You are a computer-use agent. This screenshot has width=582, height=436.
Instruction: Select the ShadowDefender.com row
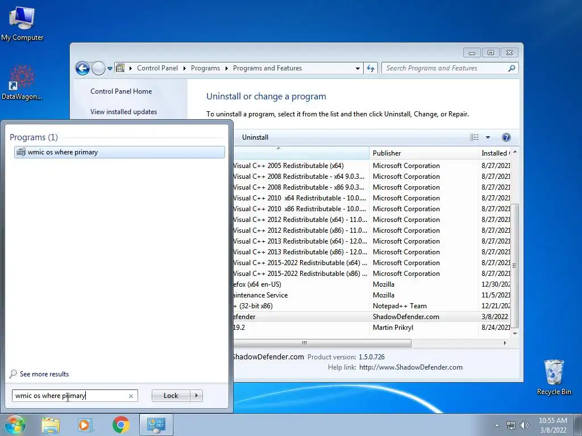click(x=371, y=317)
